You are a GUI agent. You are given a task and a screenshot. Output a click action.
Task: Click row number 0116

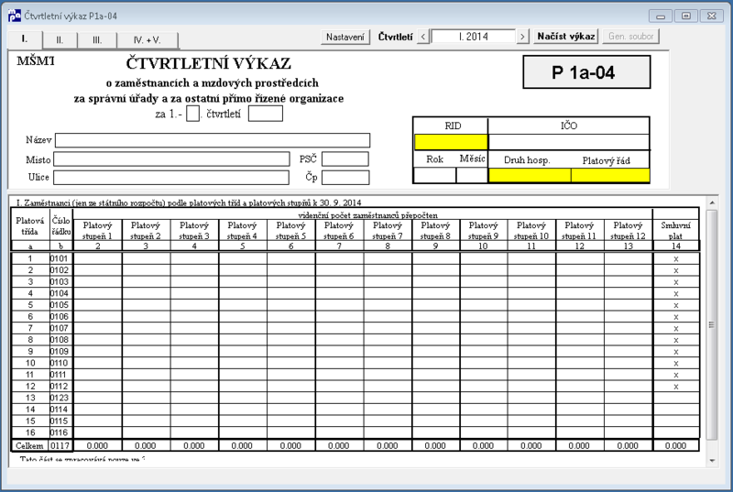60,432
